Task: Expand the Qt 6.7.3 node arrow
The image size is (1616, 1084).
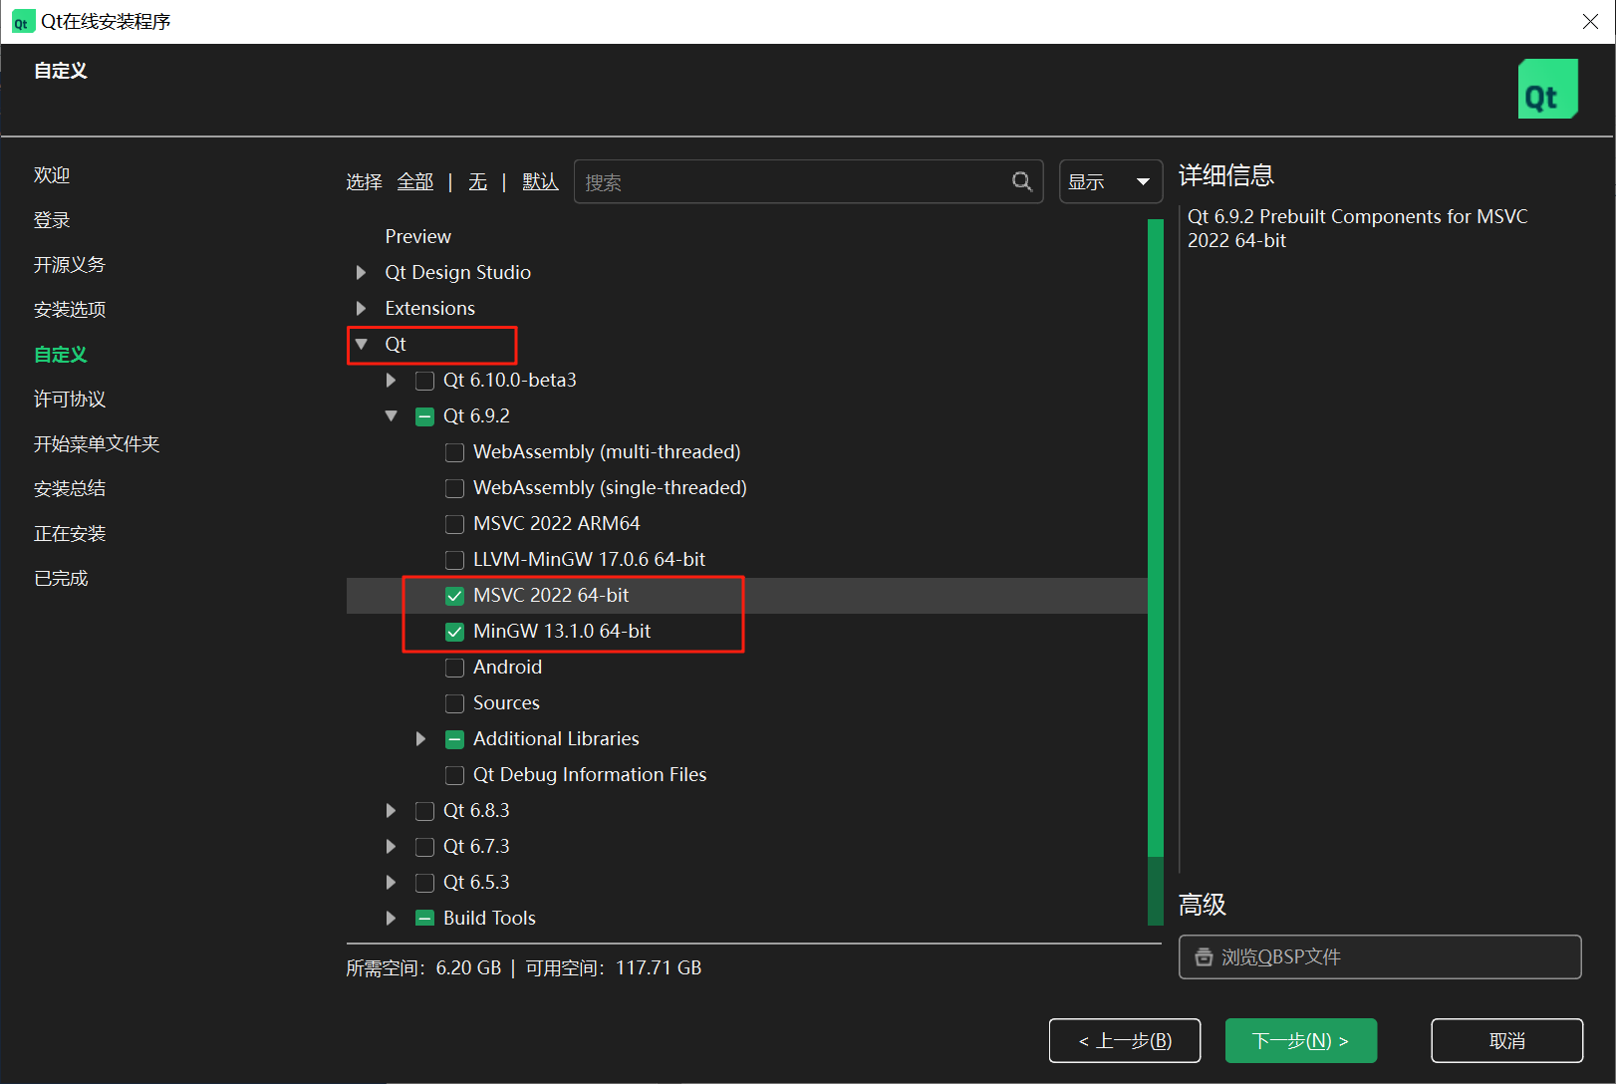Action: (x=391, y=846)
